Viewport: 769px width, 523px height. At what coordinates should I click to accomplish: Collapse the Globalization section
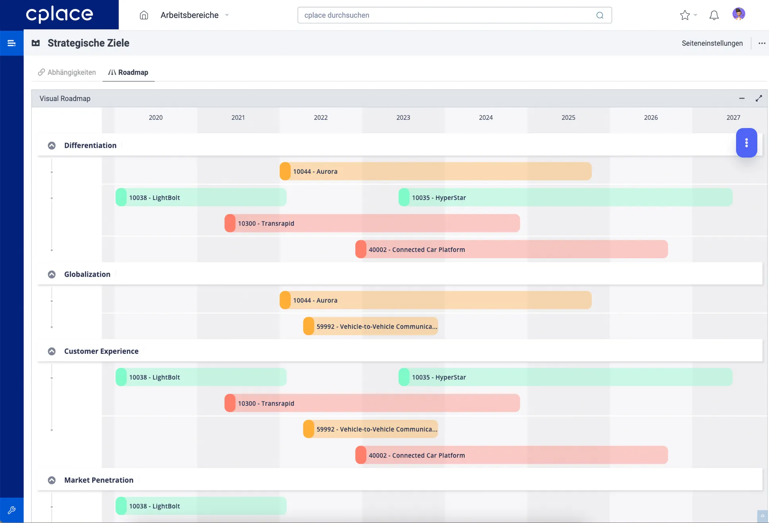(51, 274)
